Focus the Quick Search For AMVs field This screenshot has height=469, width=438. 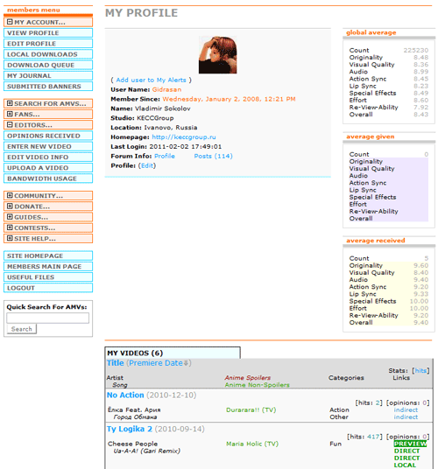[x=48, y=318]
